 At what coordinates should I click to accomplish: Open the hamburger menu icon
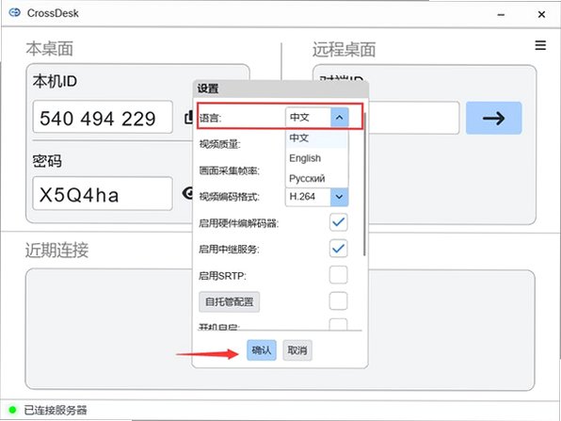coord(540,45)
